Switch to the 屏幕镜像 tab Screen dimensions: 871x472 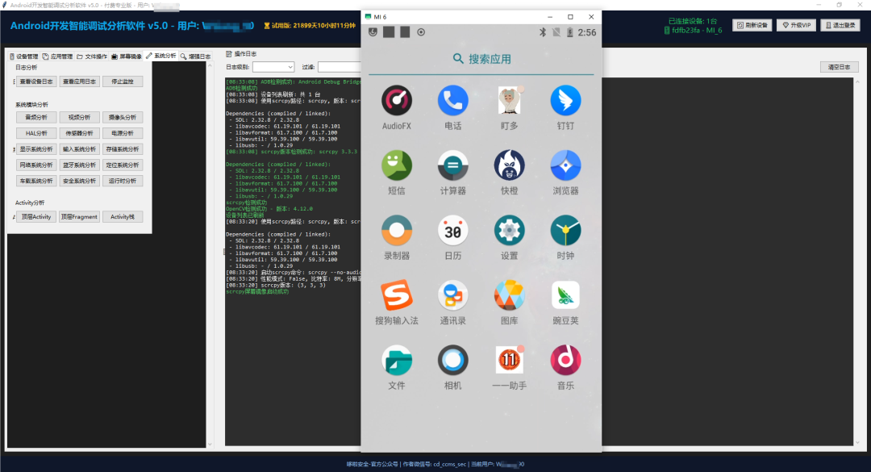tap(127, 56)
